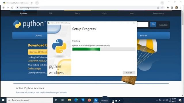Switch to the Docs top tab

(77, 13)
